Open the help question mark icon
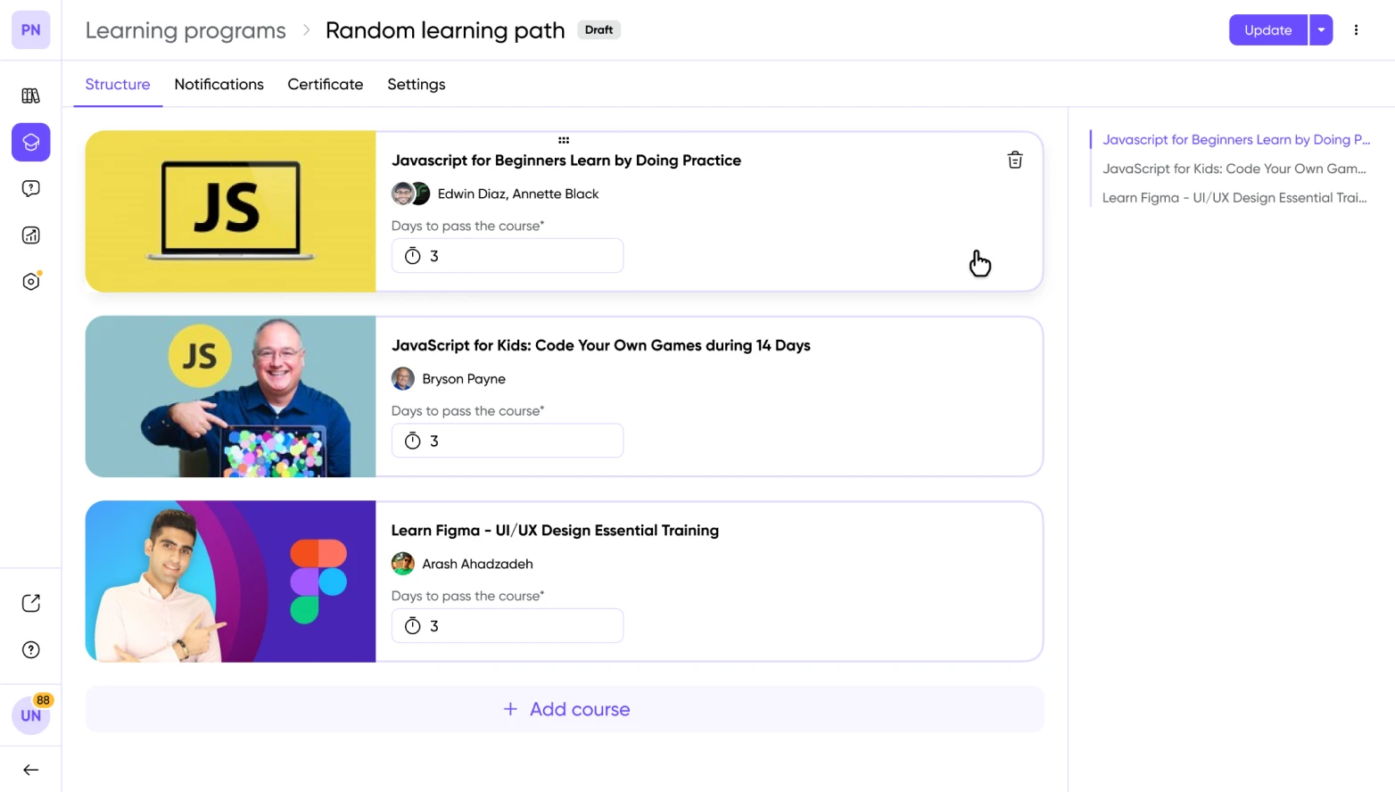Image resolution: width=1395 pixels, height=792 pixels. [30, 649]
